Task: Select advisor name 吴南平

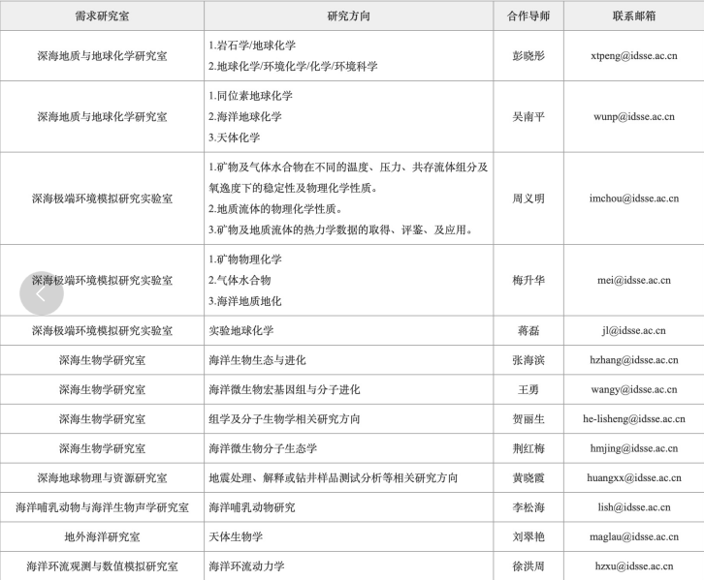Action: pos(528,116)
